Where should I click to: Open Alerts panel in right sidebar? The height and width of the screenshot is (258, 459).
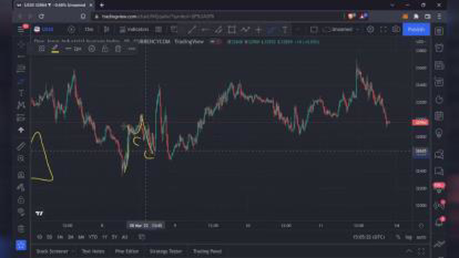tap(439, 48)
